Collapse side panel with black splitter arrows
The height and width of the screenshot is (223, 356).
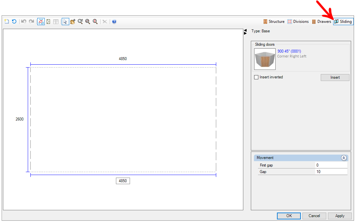point(245,32)
